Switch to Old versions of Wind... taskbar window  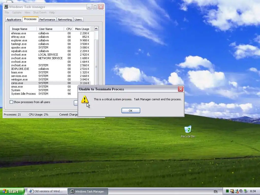pyautogui.click(x=47, y=191)
